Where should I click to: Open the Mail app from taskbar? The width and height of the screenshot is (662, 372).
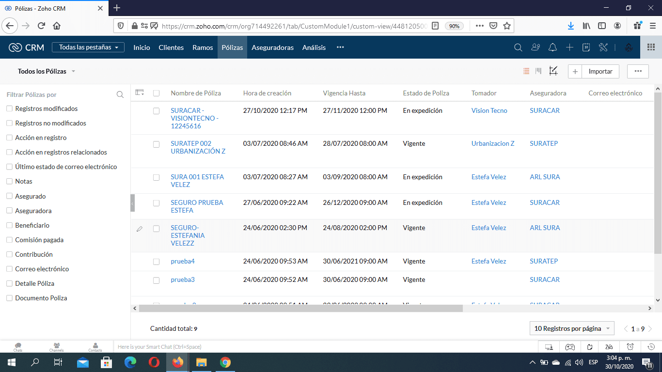[83, 362]
